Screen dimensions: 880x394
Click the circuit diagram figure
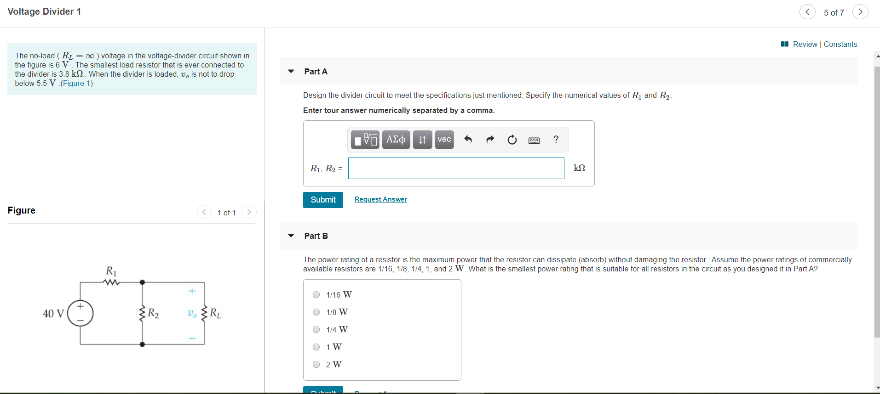pos(132,306)
